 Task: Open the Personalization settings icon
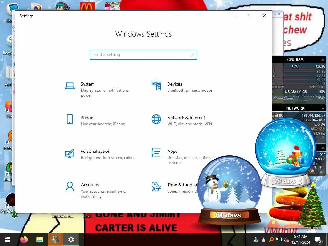pos(70,153)
